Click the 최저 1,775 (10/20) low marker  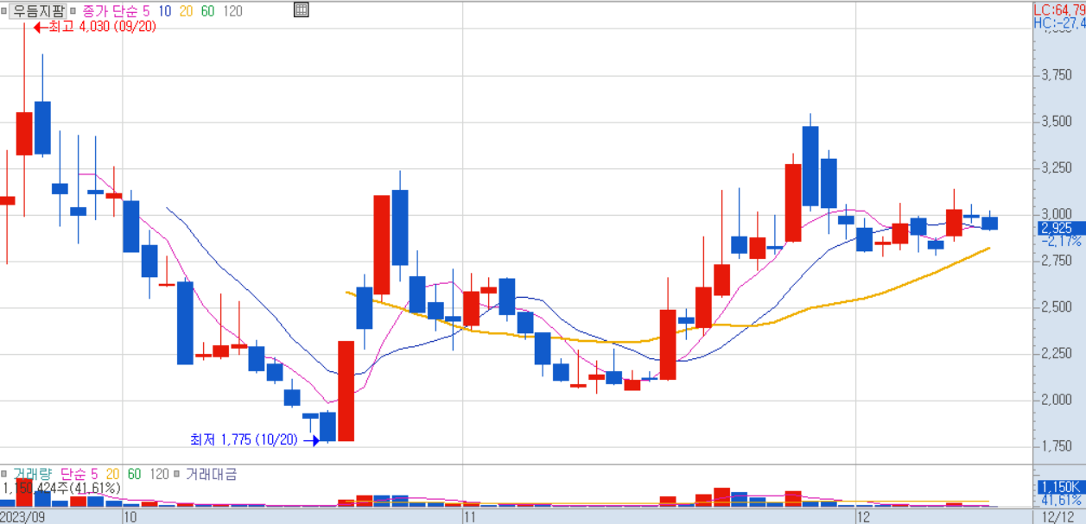(x=254, y=439)
